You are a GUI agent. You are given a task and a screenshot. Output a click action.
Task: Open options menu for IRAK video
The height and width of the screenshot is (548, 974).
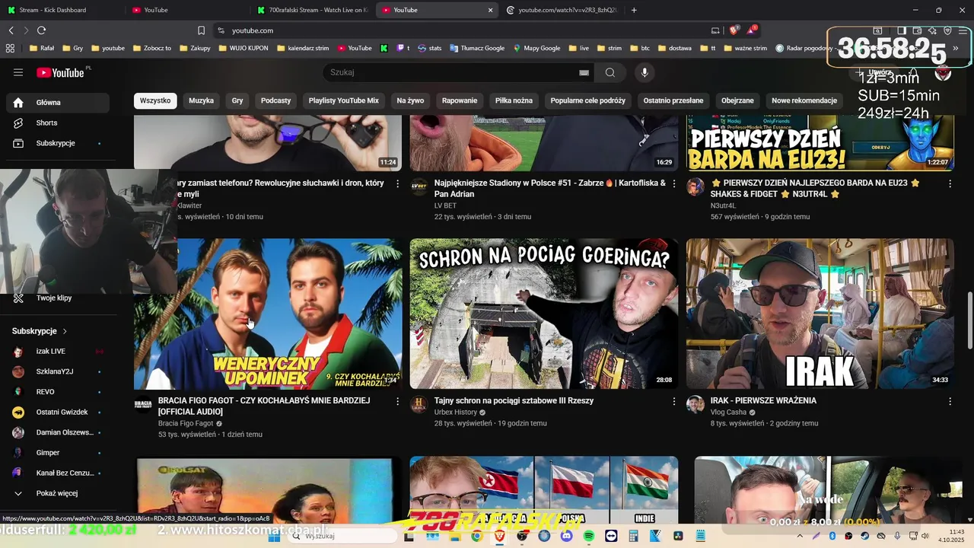[950, 401]
